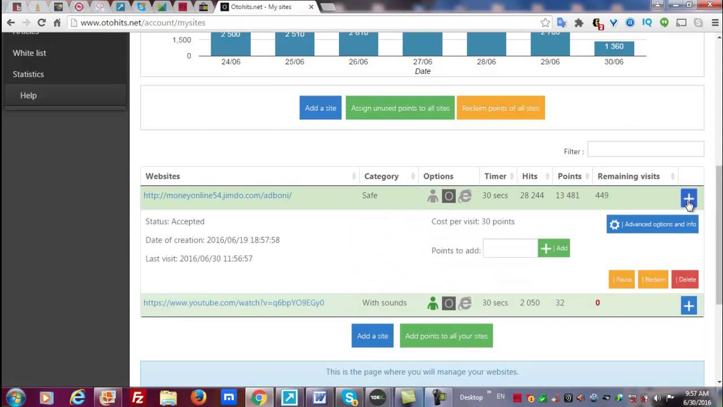Sort the table by Options column
Viewport: 723px width, 407px height.
[449, 176]
